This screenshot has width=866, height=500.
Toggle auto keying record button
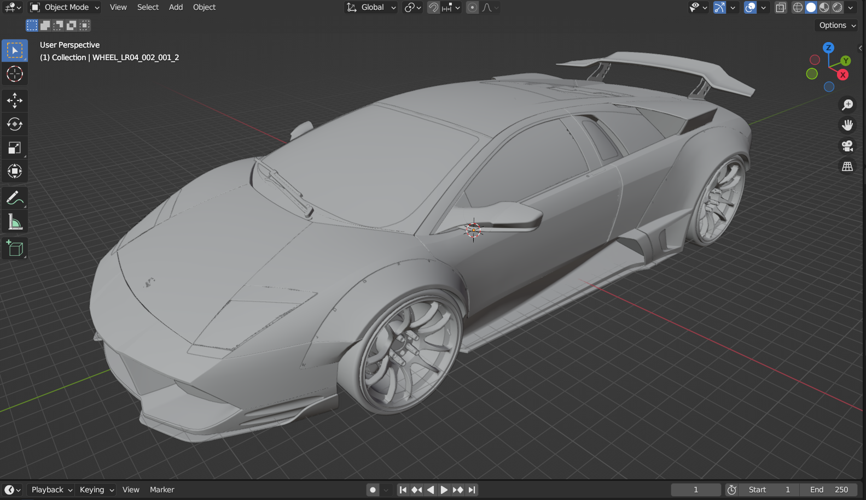[x=373, y=490]
